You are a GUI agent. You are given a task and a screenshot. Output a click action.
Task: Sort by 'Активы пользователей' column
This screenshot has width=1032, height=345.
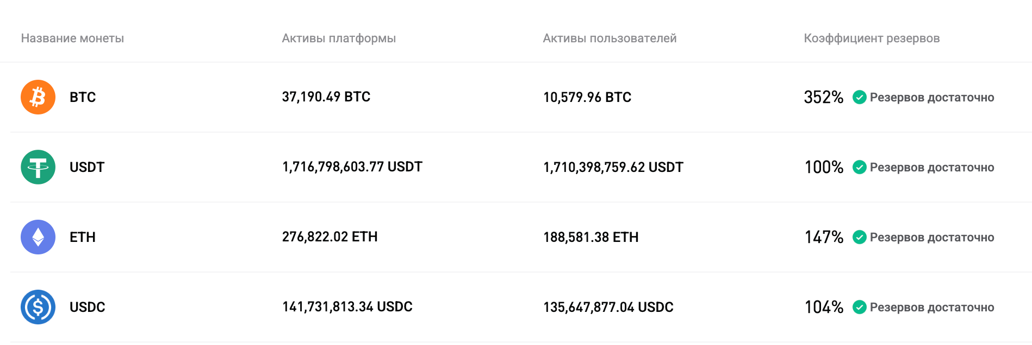point(609,38)
